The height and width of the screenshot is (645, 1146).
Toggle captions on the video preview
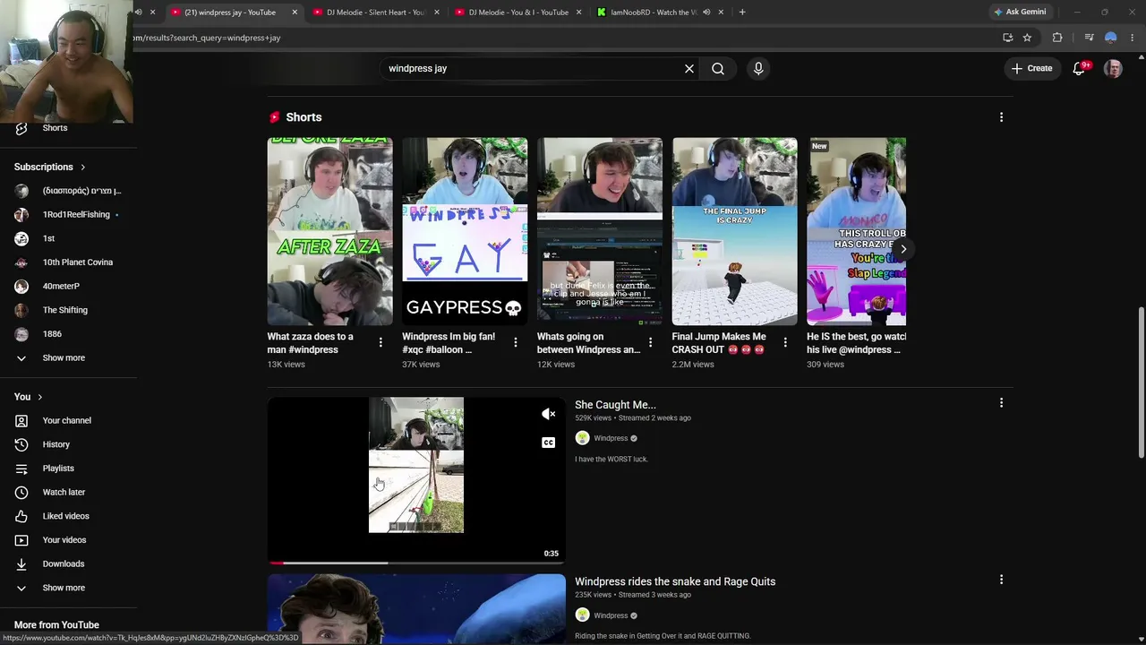pyautogui.click(x=549, y=443)
